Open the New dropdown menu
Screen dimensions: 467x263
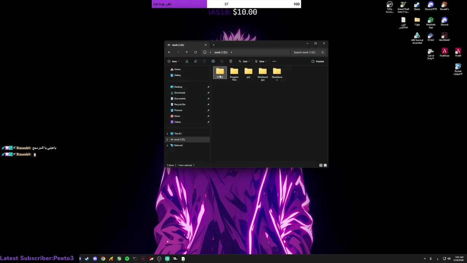(x=173, y=61)
